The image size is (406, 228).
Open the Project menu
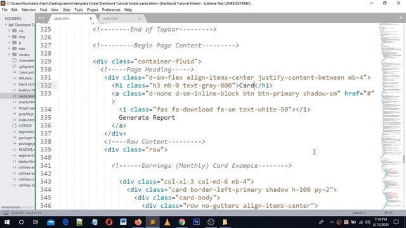(x=93, y=10)
